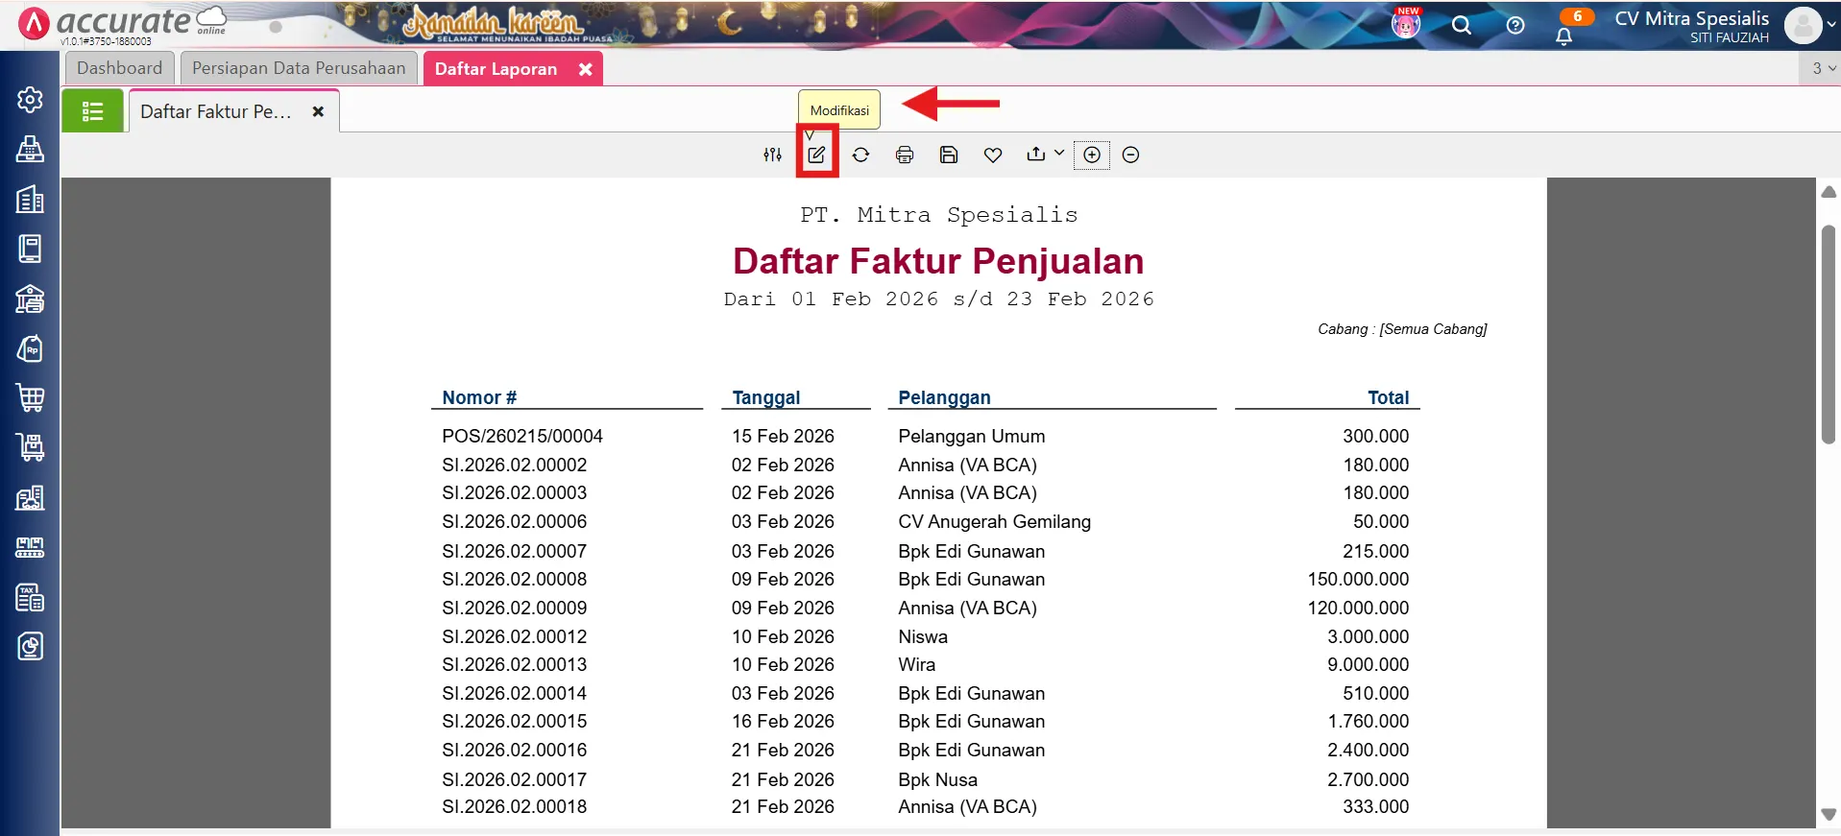Expand the open tabs counter dropdown showing 3
Screen dimensions: 1841x836
coord(1823,68)
